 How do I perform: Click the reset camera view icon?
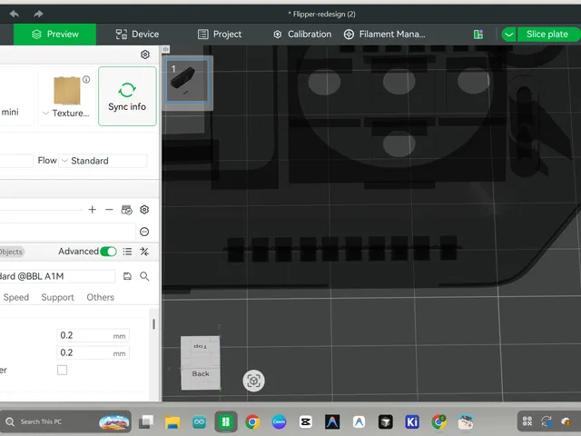[254, 381]
